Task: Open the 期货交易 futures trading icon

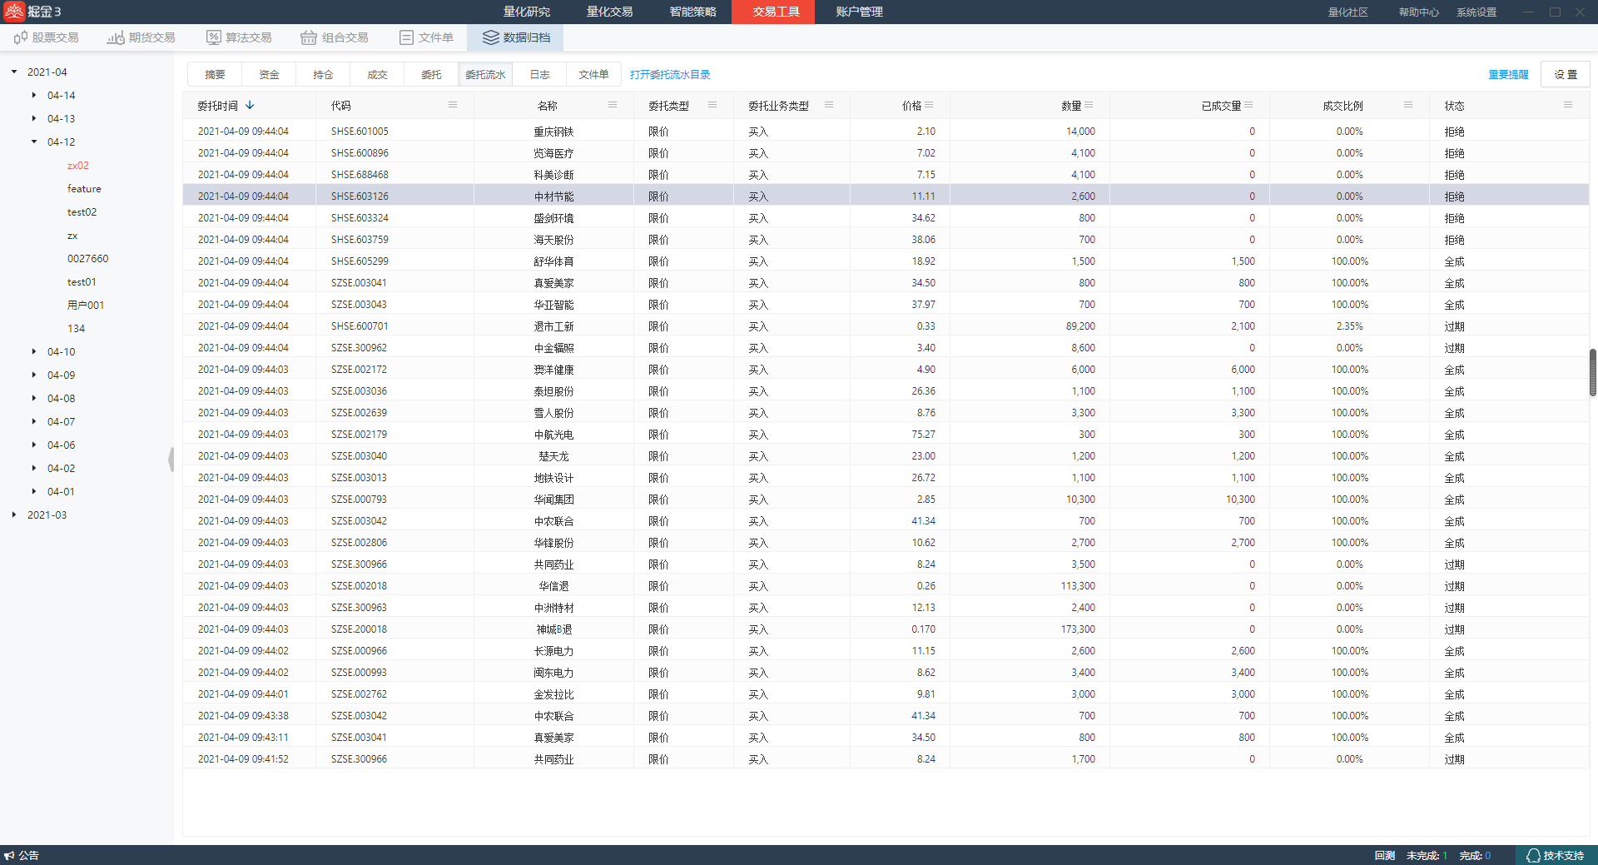Action: pyautogui.click(x=116, y=37)
